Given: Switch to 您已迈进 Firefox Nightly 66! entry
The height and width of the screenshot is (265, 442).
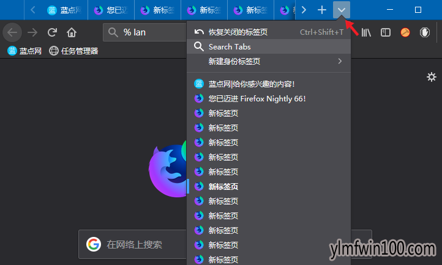Looking at the screenshot, I should pyautogui.click(x=269, y=98).
